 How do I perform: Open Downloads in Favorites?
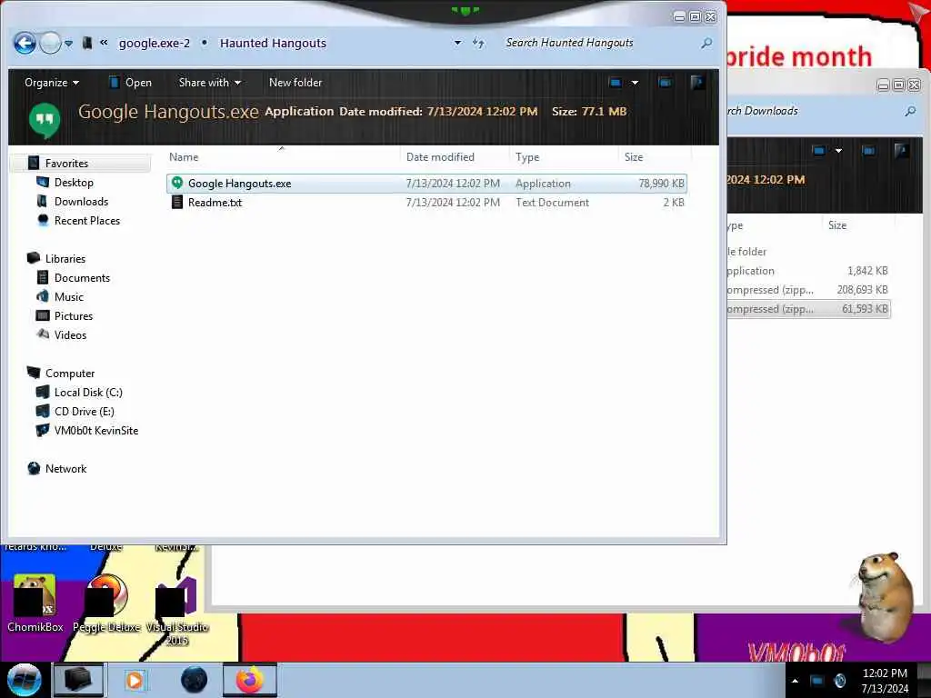(x=81, y=201)
